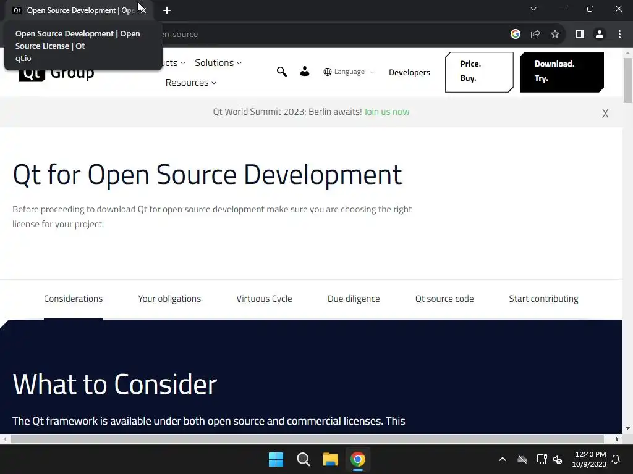Open the Download. Try. button
Image resolution: width=633 pixels, height=474 pixels.
click(x=562, y=72)
